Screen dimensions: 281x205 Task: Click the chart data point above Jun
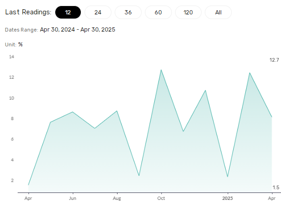pos(72,112)
